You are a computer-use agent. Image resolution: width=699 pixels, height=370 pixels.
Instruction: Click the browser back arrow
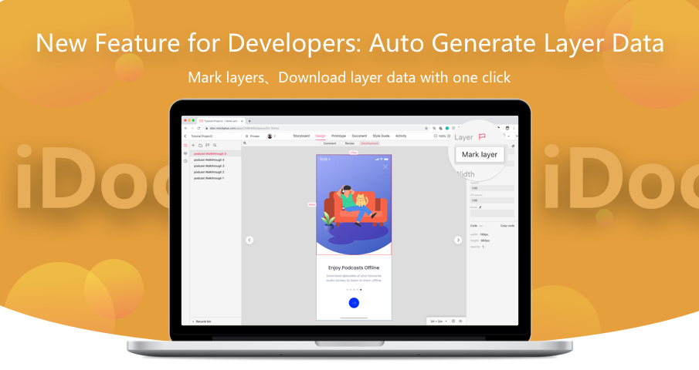(186, 128)
